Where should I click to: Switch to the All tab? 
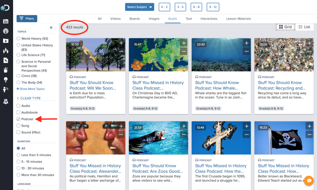coord(100,19)
